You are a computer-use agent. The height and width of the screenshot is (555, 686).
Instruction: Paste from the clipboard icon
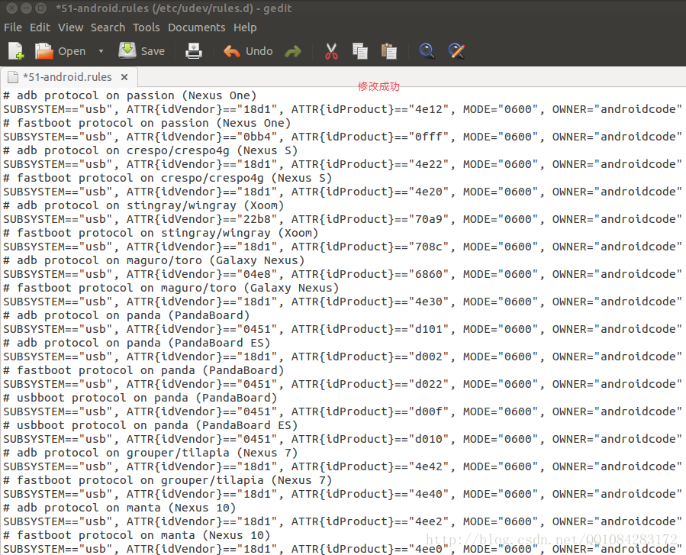click(x=388, y=51)
